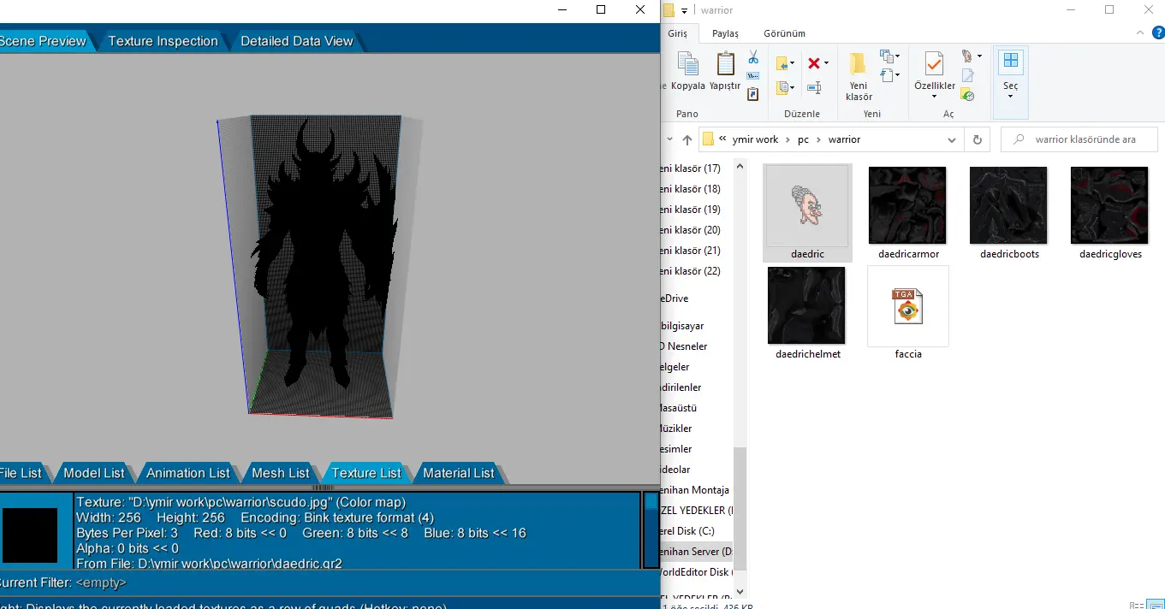Delete the file with the red X icon
Image resolution: width=1165 pixels, height=609 pixels.
click(x=814, y=63)
